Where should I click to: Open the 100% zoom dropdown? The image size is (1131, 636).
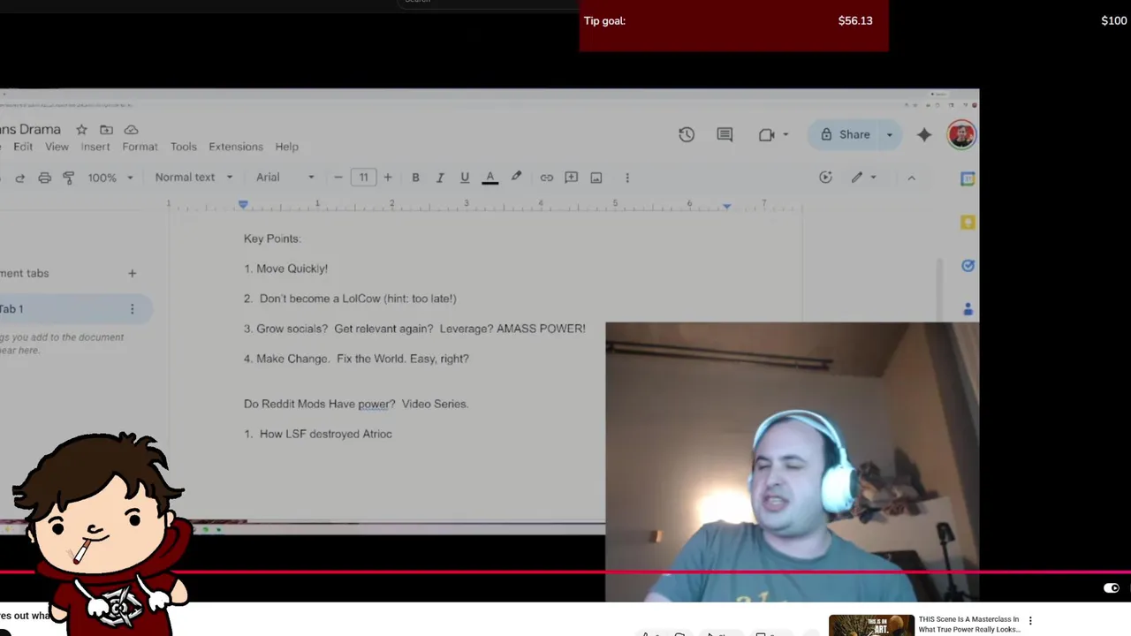pos(110,178)
